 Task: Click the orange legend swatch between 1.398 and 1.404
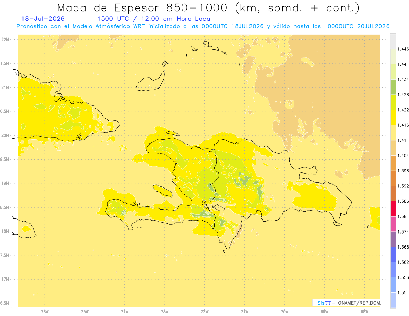pos(393,163)
